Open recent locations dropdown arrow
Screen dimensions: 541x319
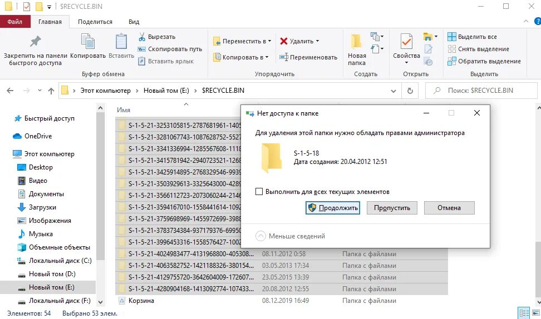[40, 91]
